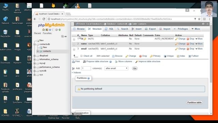Switch to the SQL tab
Screen dimensions: 218x123
[109, 29]
